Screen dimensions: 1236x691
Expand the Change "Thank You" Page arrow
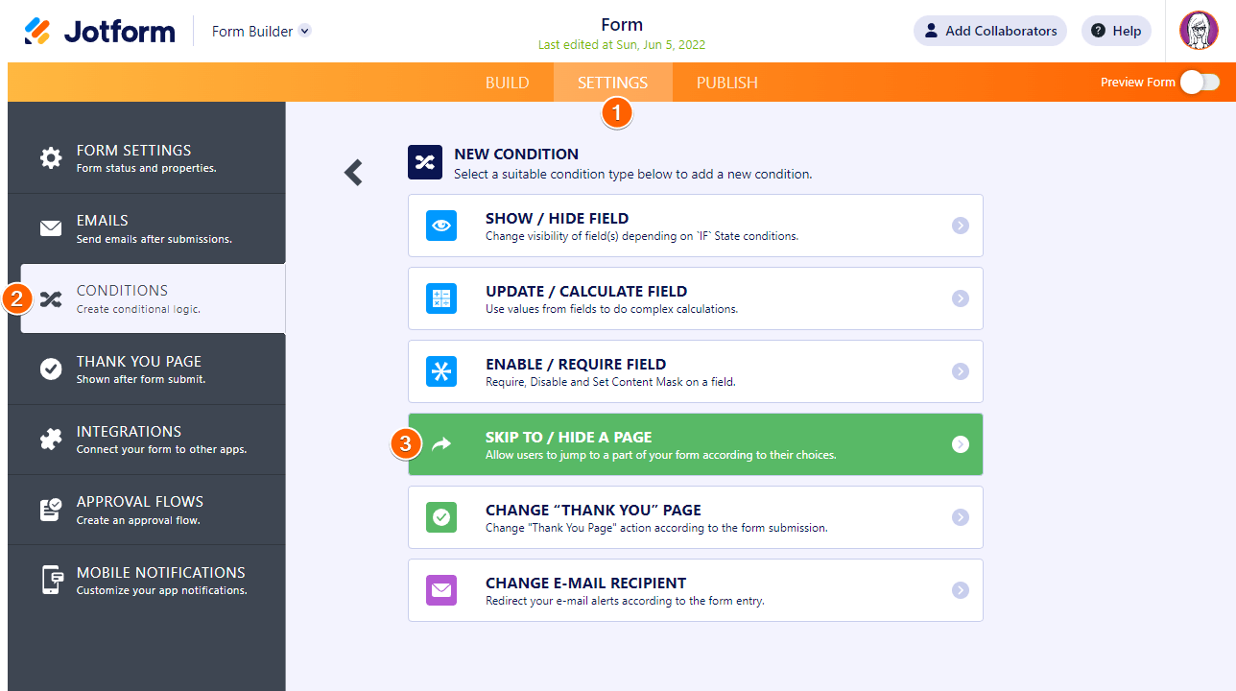[x=961, y=517]
